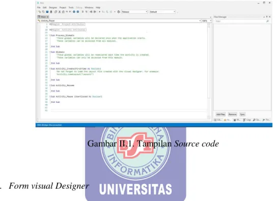Pin the Files Manager panel
Image resolution: width=277 pixels, height=201 pixels.
coord(267,17)
